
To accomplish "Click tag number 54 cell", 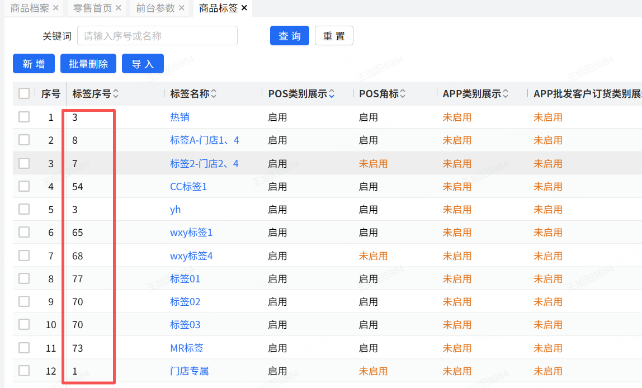I will [77, 187].
